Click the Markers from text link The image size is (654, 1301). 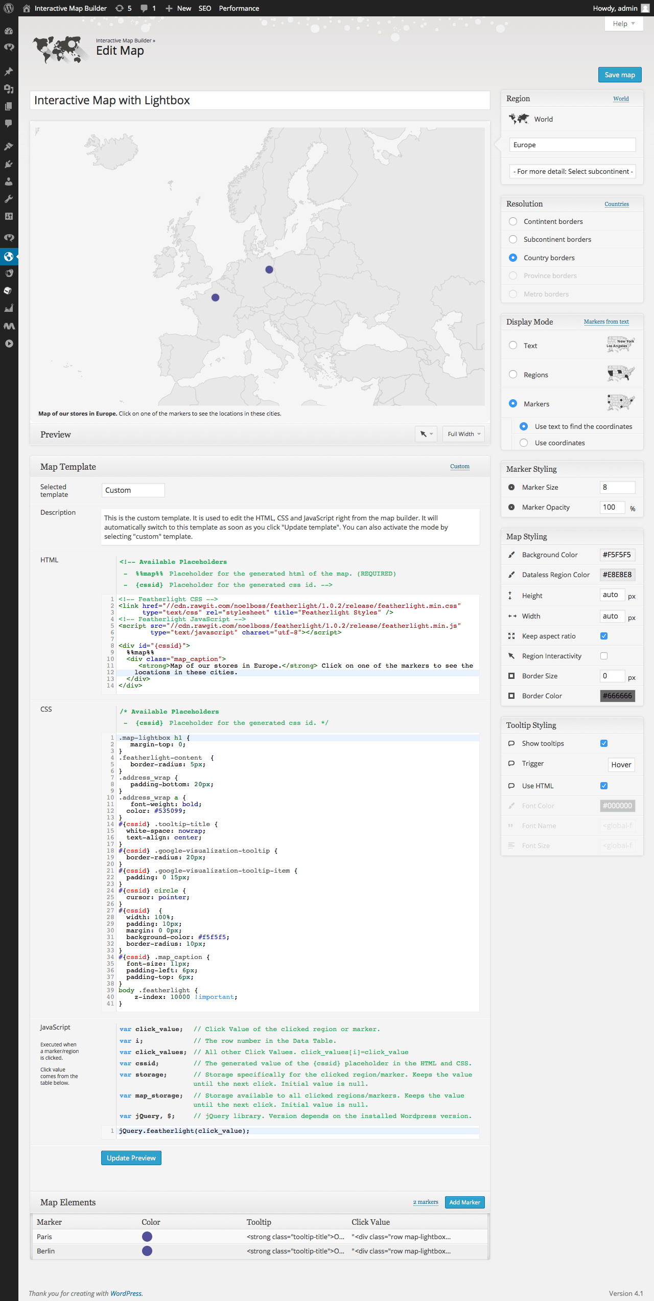606,322
